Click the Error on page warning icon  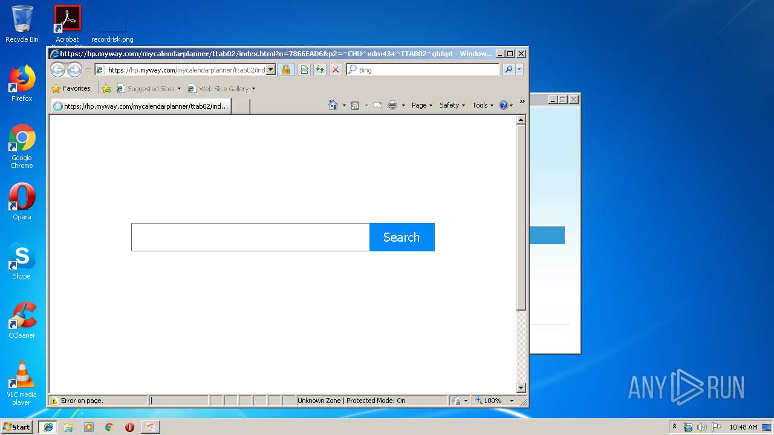coord(54,401)
